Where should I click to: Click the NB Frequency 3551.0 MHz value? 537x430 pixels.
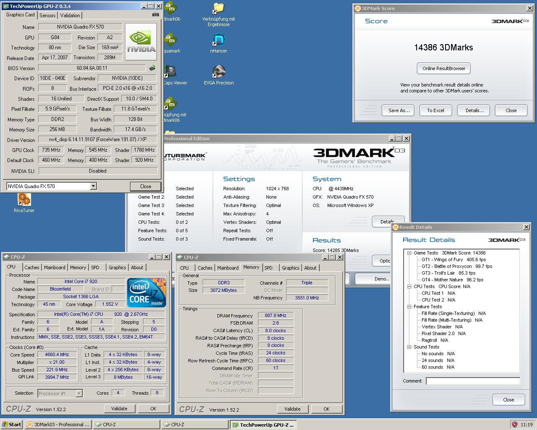(307, 298)
